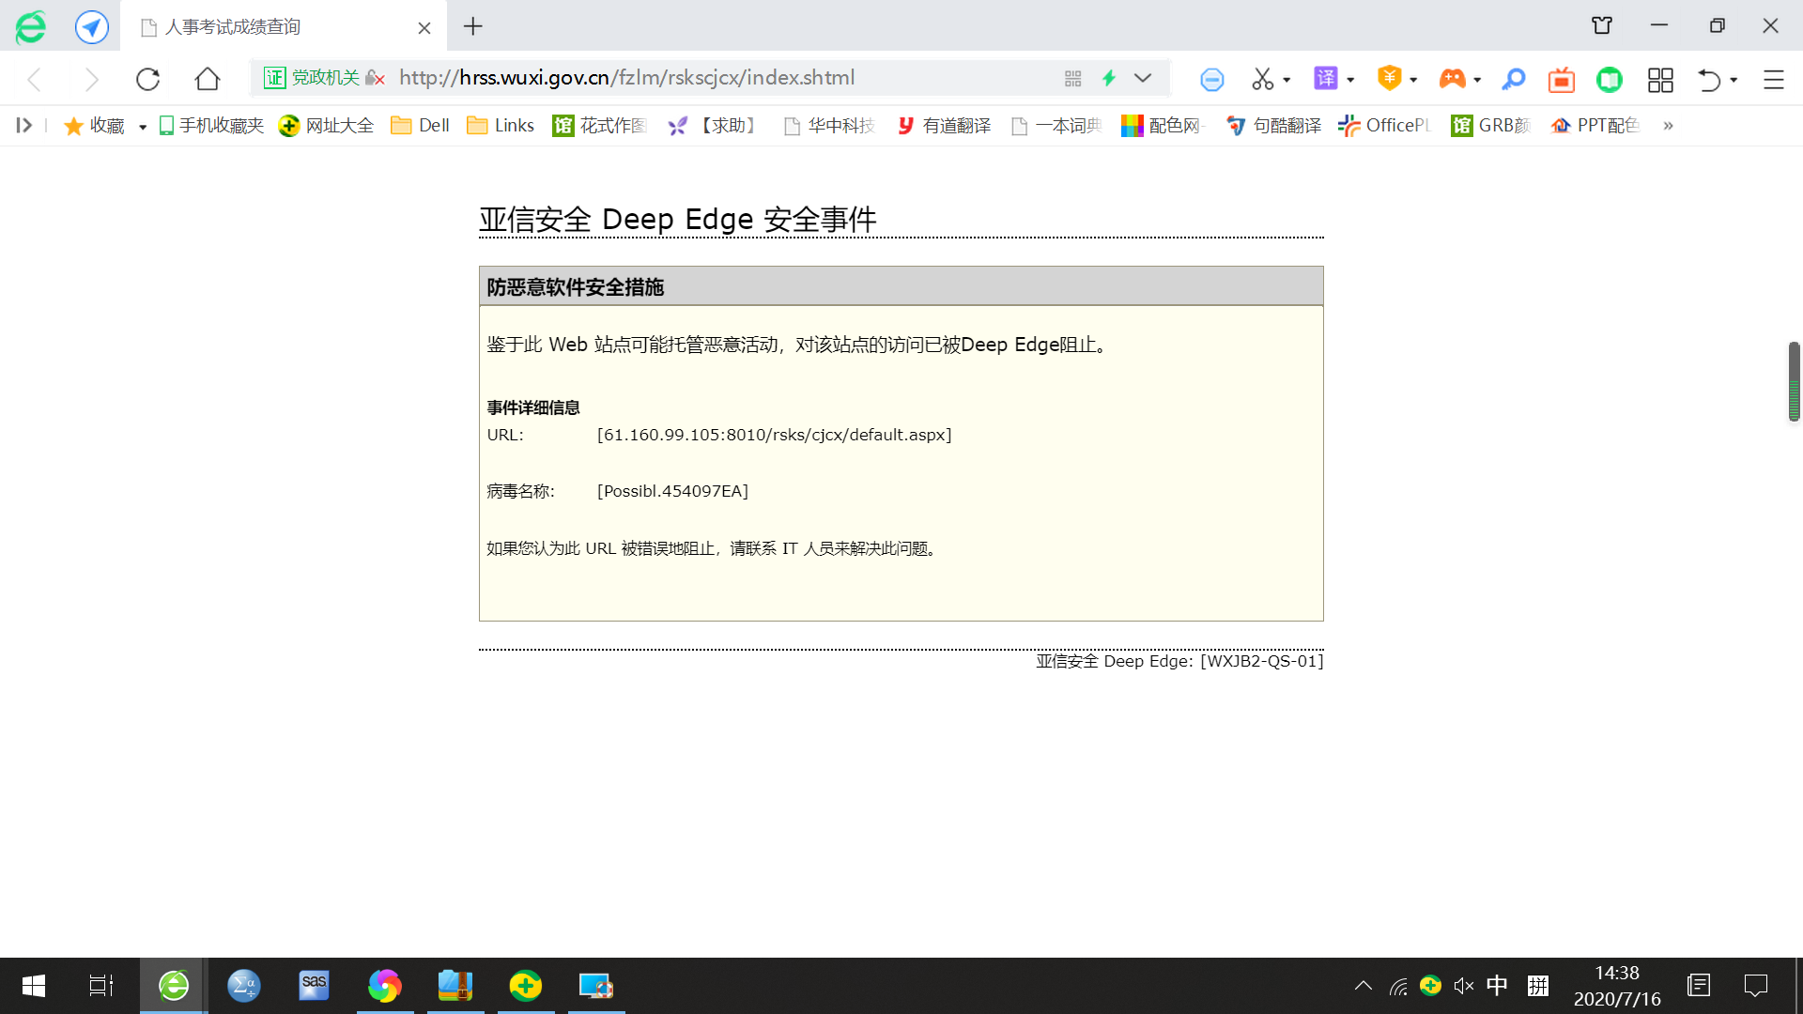Expand the game controller dropdown arrow
This screenshot has width=1803, height=1014.
click(1477, 81)
